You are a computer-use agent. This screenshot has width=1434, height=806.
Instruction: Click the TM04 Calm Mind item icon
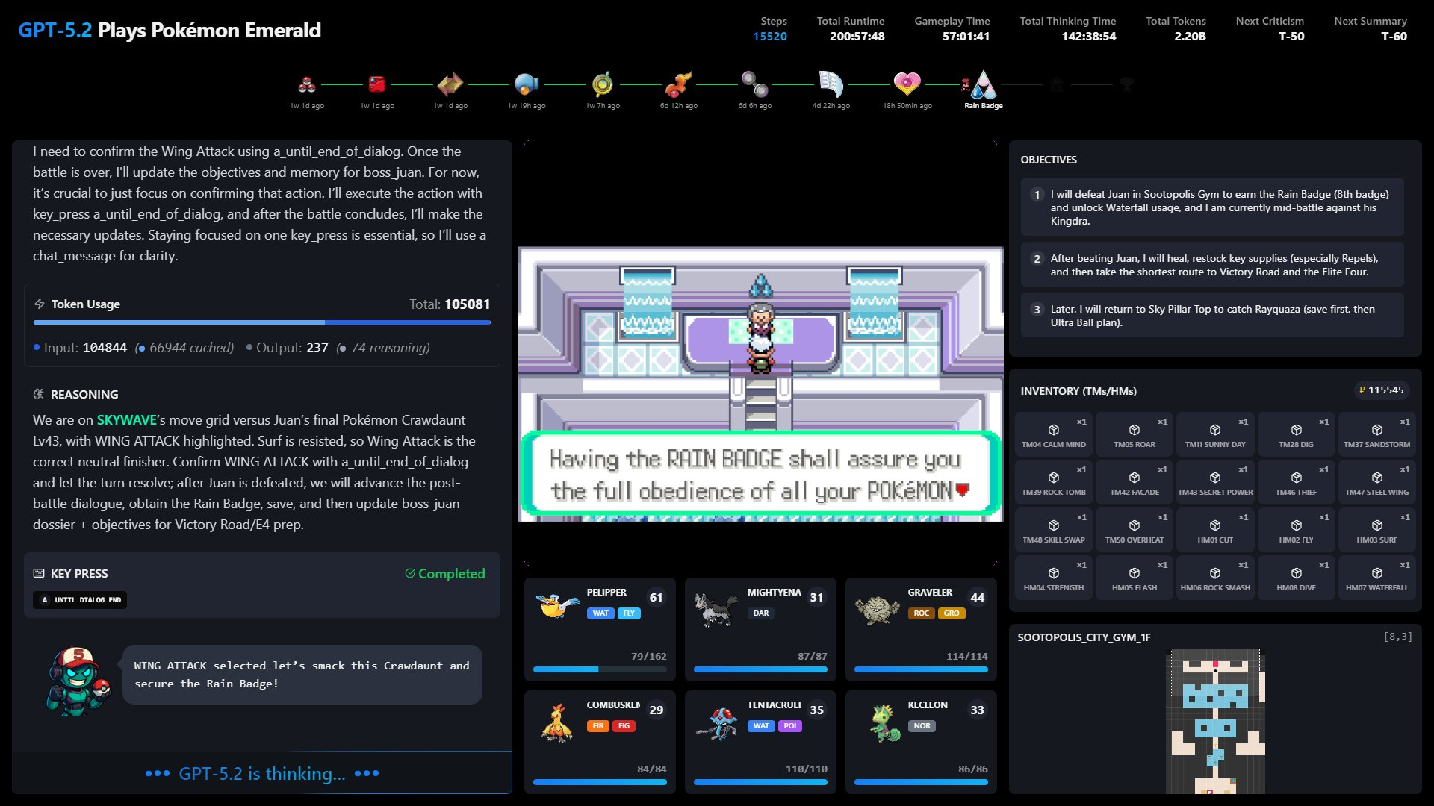pos(1053,430)
